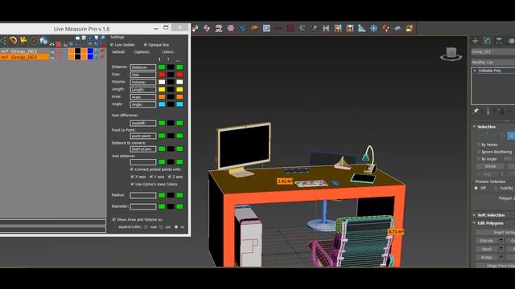Viewport: 515px width, 289px height.
Task: Toggle the Live Update checkbox
Action: [112, 45]
